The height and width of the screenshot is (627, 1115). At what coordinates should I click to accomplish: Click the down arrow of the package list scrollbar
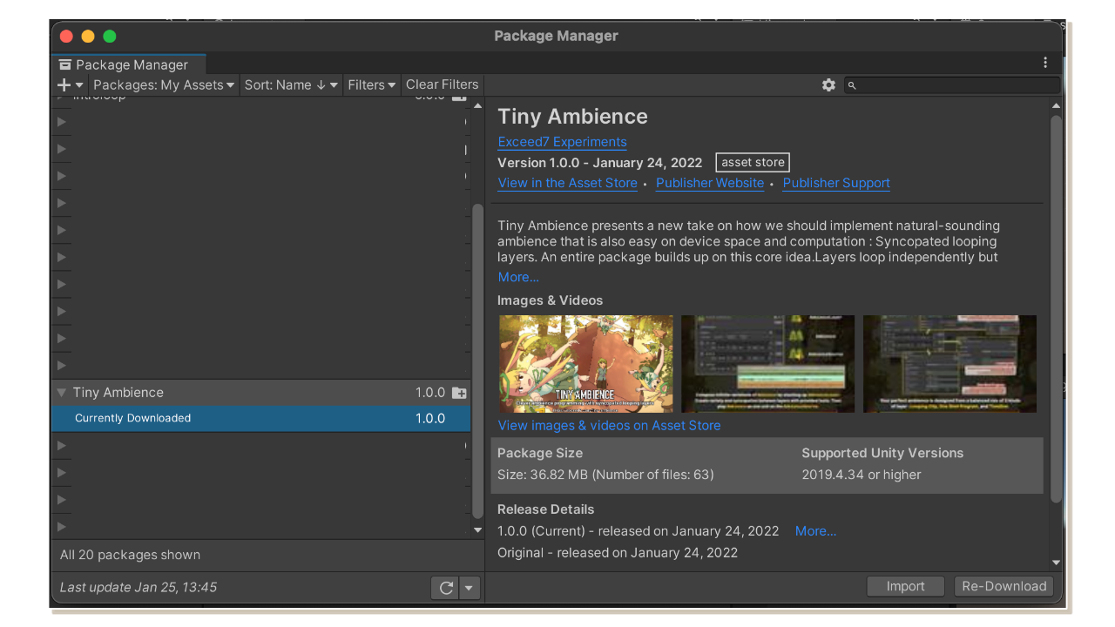(x=476, y=529)
